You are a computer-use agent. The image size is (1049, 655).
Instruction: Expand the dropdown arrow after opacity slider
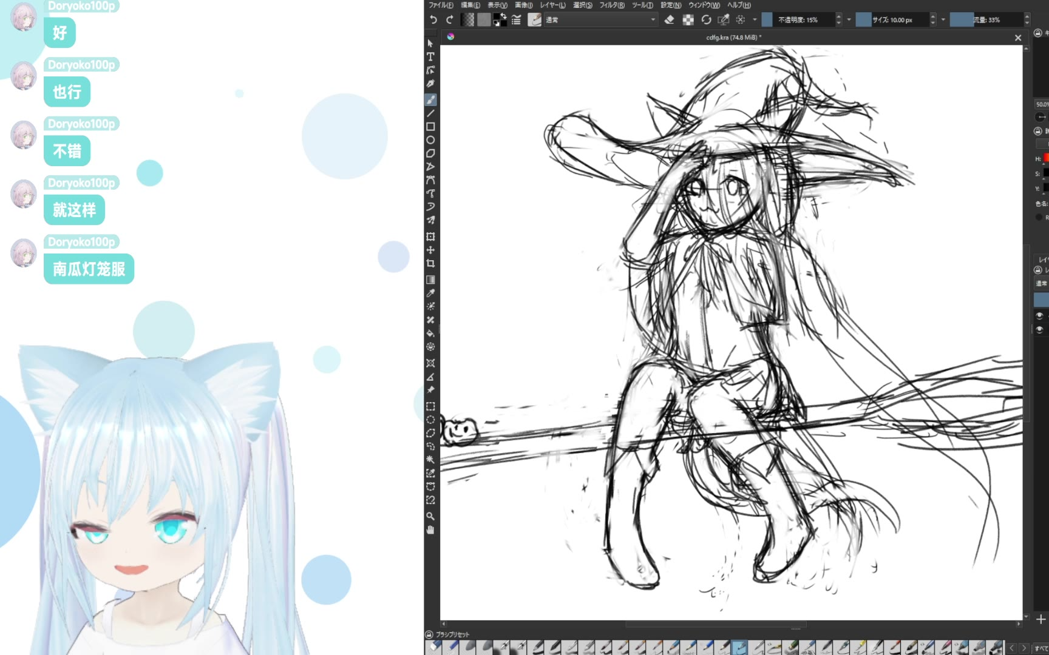coord(849,20)
